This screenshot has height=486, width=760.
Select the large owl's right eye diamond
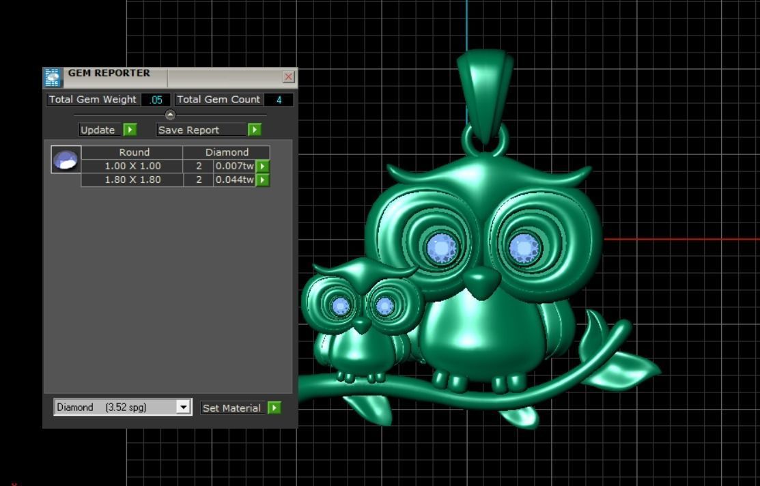pyautogui.click(x=524, y=248)
